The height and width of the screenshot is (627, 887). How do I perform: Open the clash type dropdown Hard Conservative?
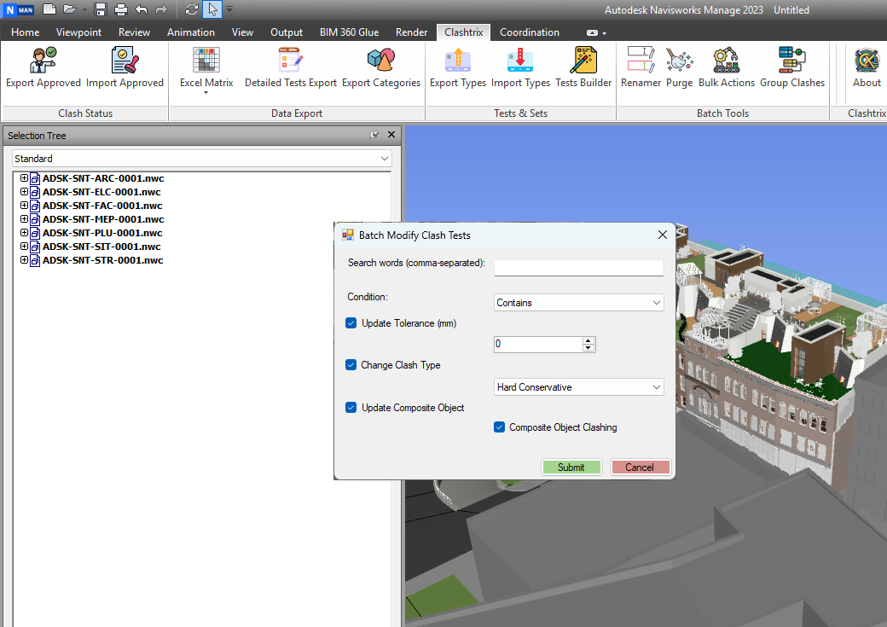(579, 387)
